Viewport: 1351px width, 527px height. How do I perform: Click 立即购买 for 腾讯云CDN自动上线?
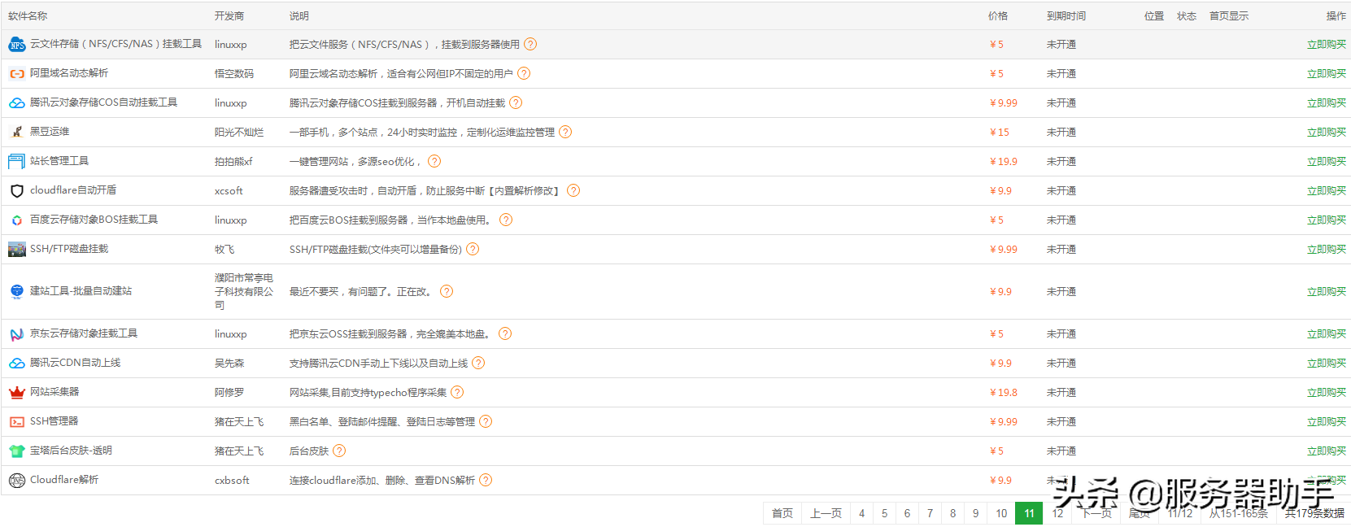(1327, 364)
